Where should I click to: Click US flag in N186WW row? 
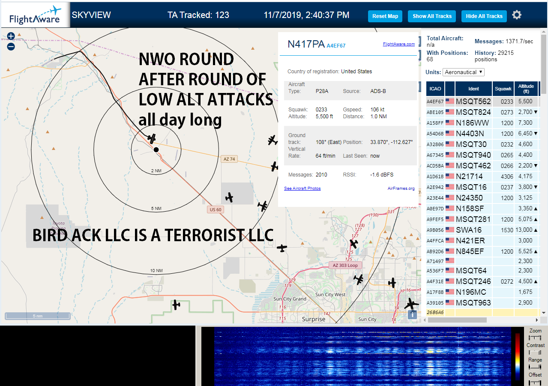450,123
